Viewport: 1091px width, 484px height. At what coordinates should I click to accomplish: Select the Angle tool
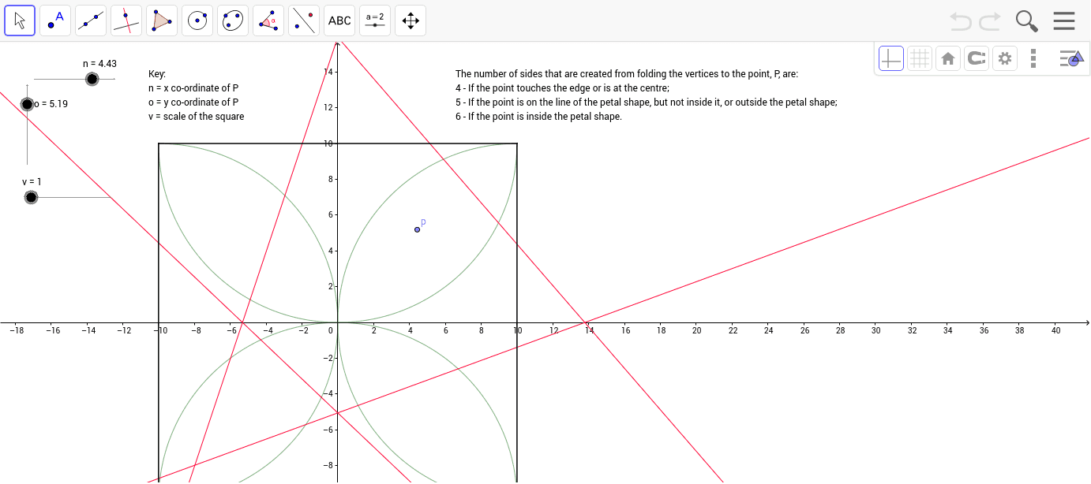click(268, 20)
